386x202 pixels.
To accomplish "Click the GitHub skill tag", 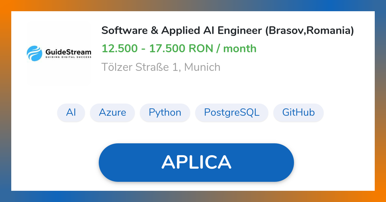I will pyautogui.click(x=298, y=113).
